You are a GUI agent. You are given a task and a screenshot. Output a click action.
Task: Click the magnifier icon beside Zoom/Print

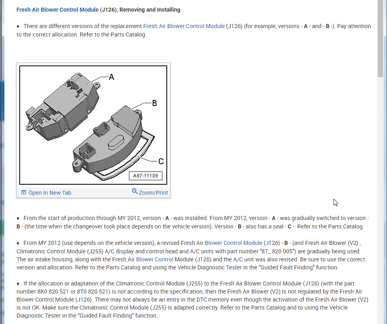point(135,192)
